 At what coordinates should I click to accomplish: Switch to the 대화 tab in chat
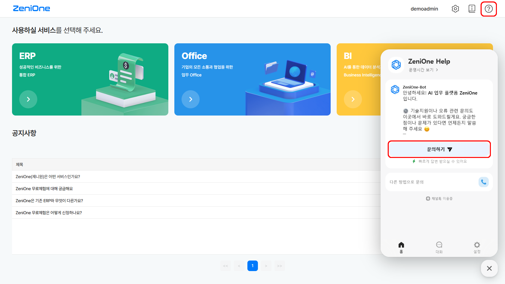439,248
